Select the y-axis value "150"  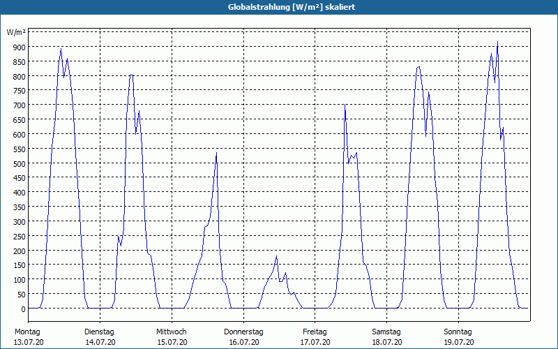(20, 265)
